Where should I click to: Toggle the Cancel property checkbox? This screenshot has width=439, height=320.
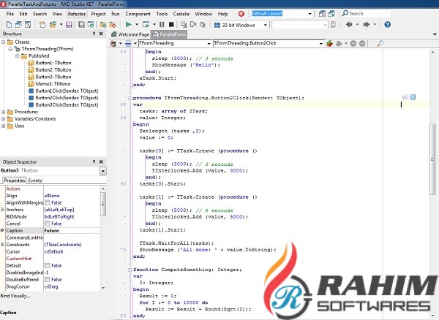(48, 224)
